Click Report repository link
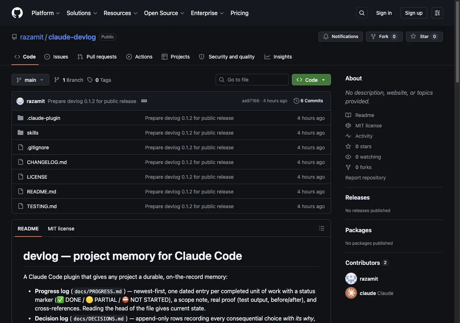This screenshot has height=323, width=460. (x=365, y=178)
